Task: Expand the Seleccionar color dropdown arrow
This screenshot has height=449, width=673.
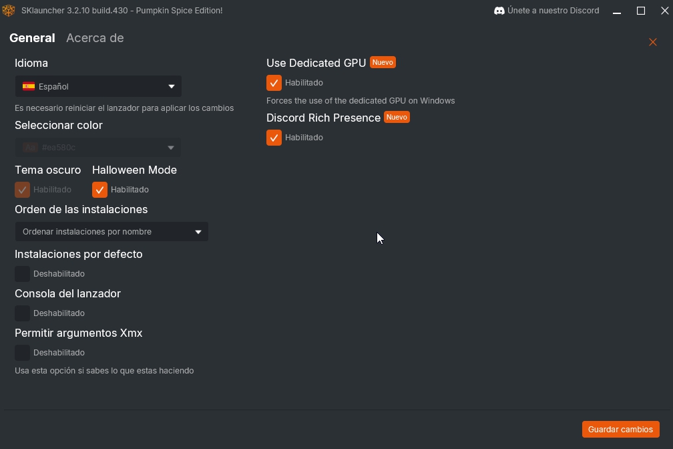Action: [x=171, y=147]
